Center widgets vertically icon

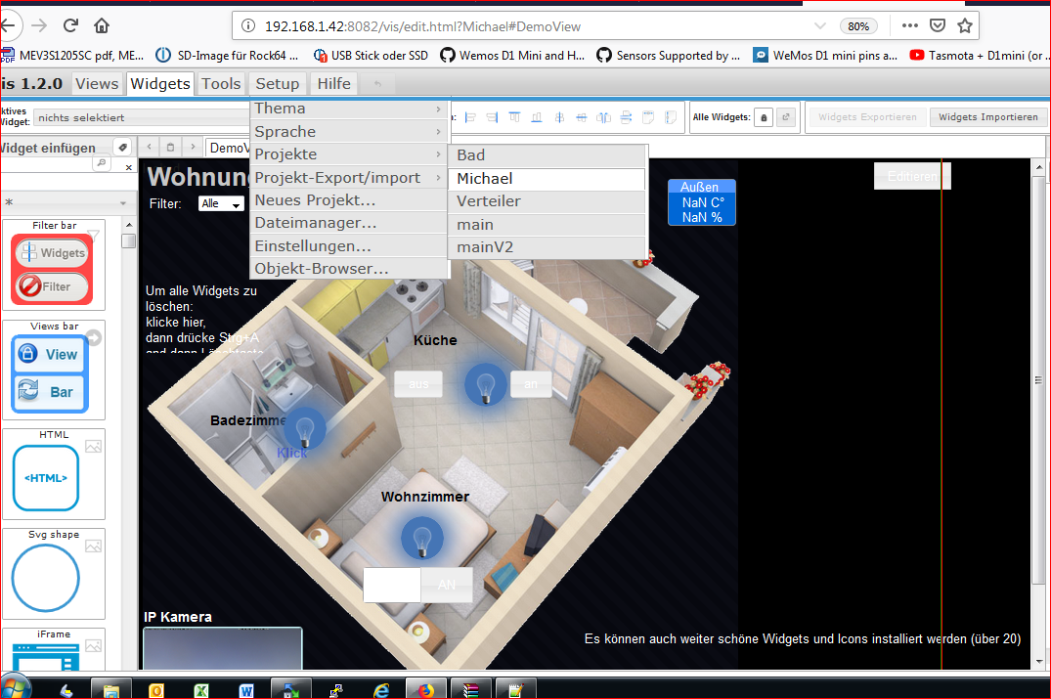pyautogui.click(x=559, y=117)
